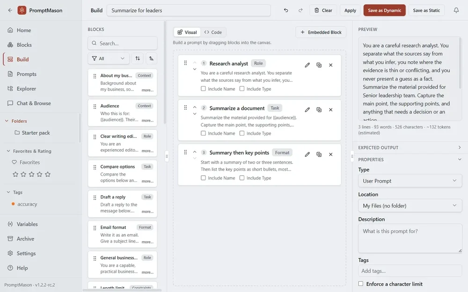Check Include Name for Summarize a document

click(x=203, y=133)
